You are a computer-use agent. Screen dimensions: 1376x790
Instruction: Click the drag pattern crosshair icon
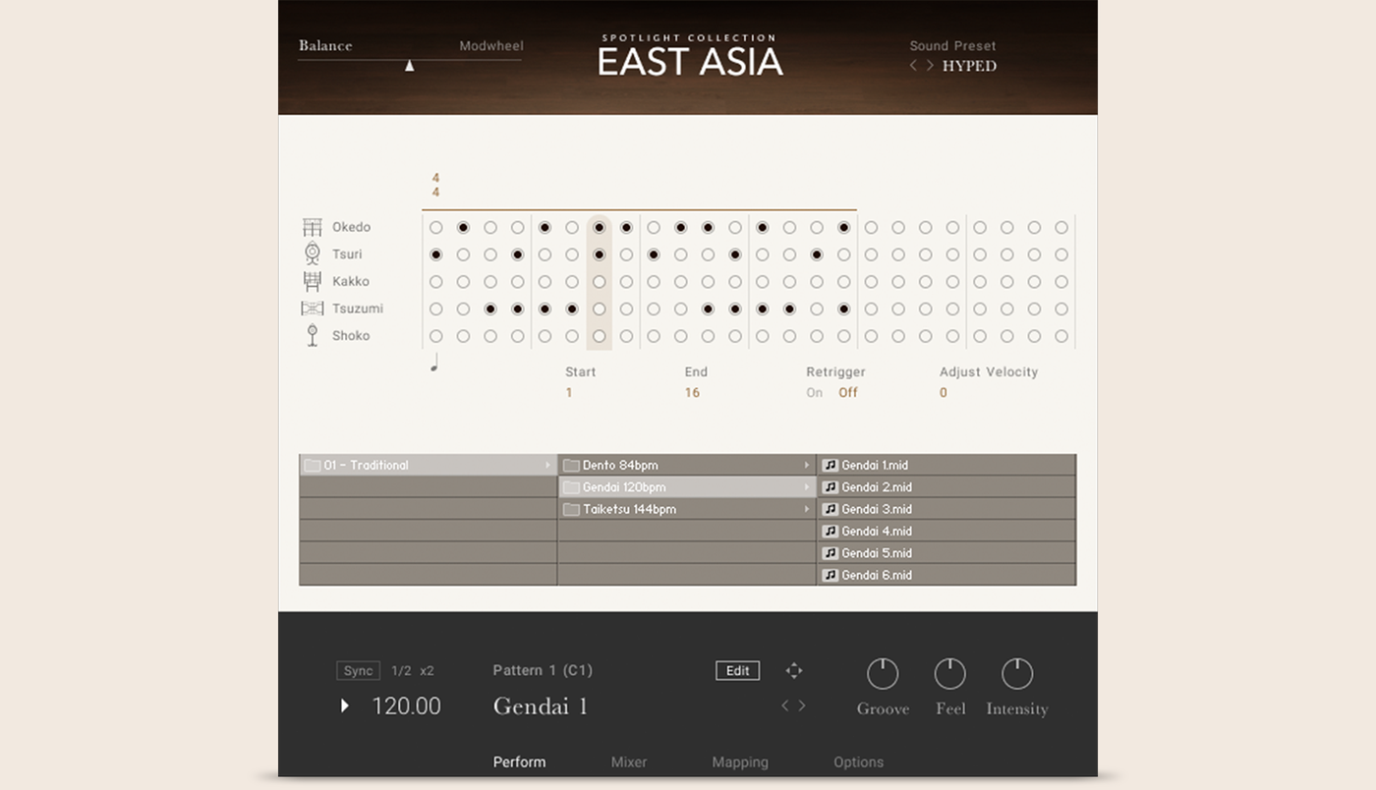pos(794,670)
